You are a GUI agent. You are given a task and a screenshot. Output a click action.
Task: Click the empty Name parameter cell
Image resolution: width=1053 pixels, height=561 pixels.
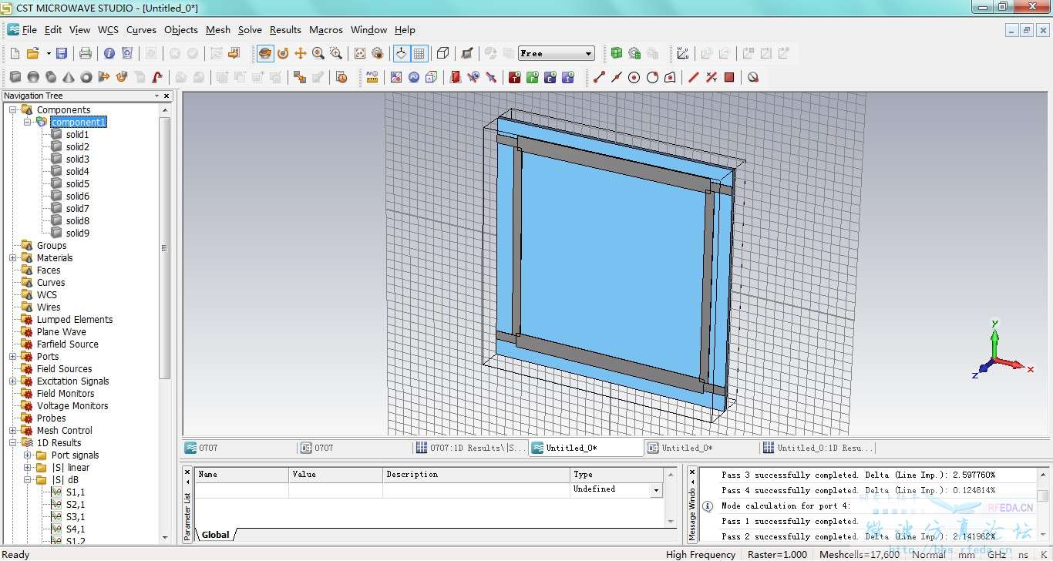tap(242, 490)
